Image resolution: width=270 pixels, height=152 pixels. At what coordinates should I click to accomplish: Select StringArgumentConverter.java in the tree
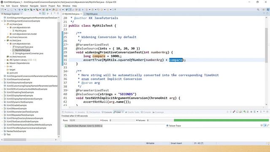pyautogui.click(x=29, y=54)
